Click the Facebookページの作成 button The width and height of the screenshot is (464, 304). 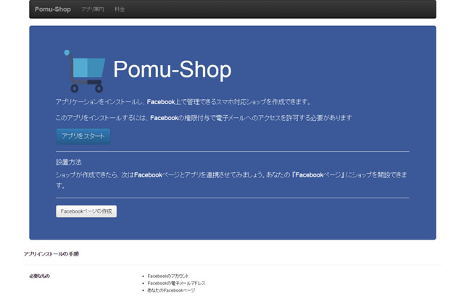86,211
